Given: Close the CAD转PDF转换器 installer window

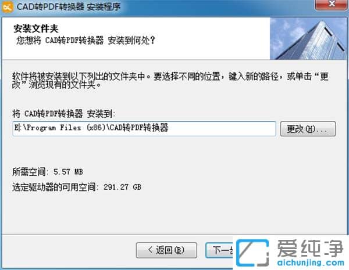Looking at the screenshot, I should pyautogui.click(x=331, y=5).
